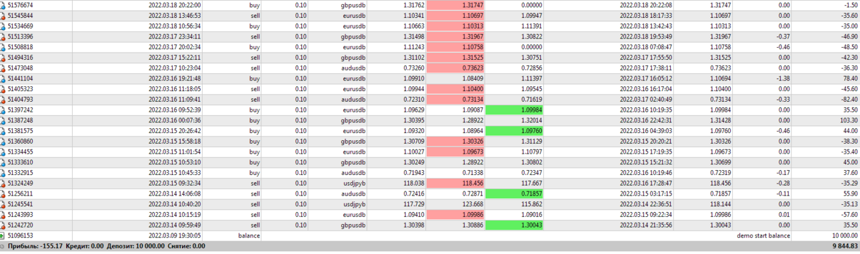The height and width of the screenshot is (254, 860).
Task: Click the order icon beside ticket 51334455
Action: click(x=3, y=152)
